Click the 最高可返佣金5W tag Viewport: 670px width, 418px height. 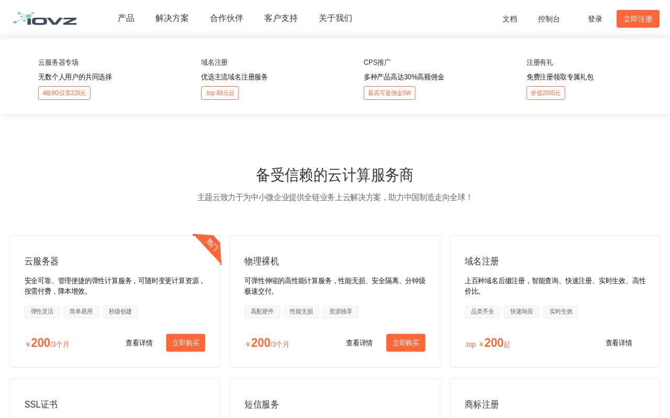[389, 93]
